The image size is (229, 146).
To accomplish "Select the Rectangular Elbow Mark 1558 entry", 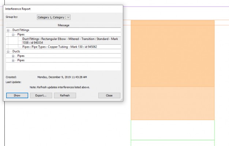I will (70, 41).
